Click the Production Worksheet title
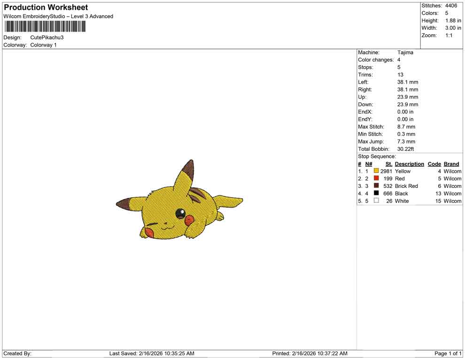 pos(46,8)
